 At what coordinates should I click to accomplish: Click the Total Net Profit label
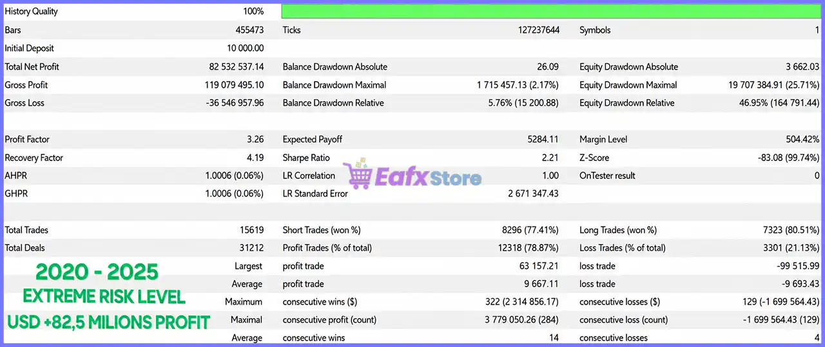point(32,67)
